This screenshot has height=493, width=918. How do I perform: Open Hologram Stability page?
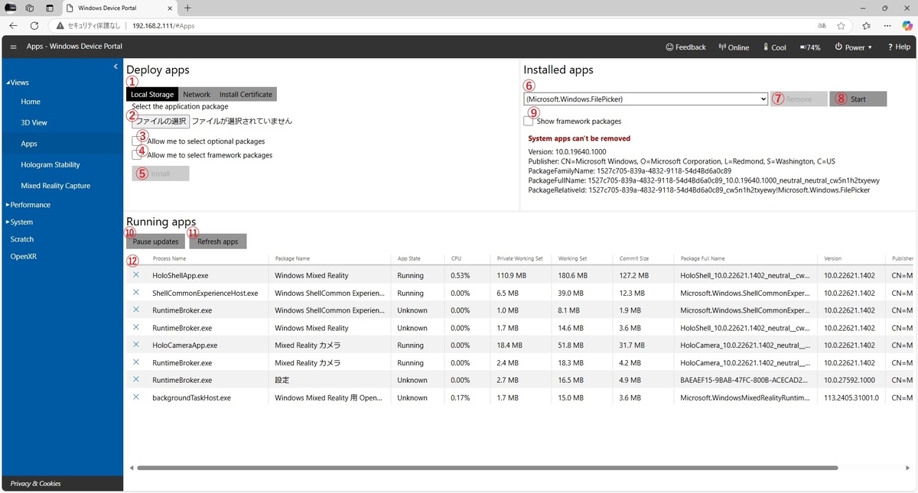coord(50,164)
